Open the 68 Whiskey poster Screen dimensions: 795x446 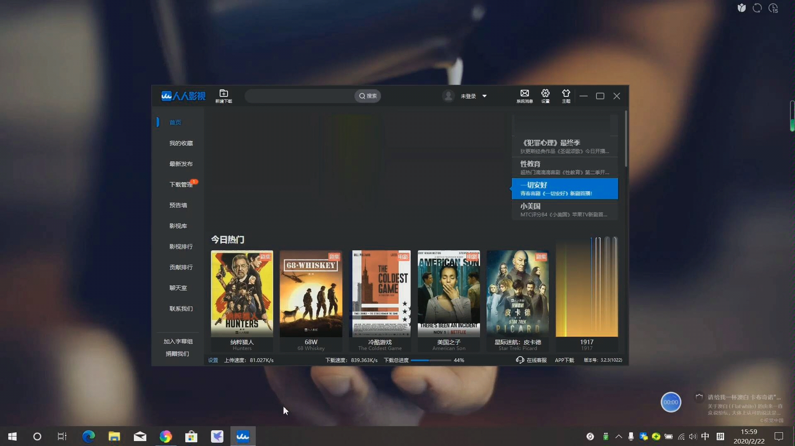(311, 293)
